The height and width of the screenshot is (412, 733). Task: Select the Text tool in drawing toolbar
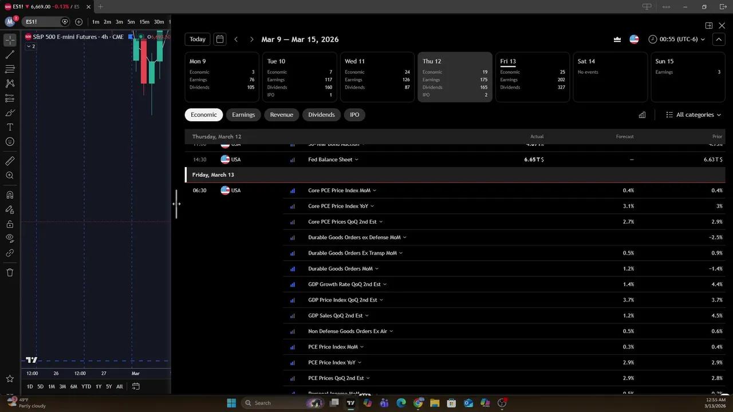pos(10,127)
